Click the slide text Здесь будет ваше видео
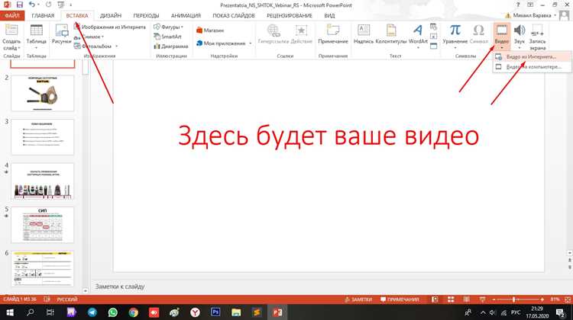The height and width of the screenshot is (320, 573). [x=329, y=136]
